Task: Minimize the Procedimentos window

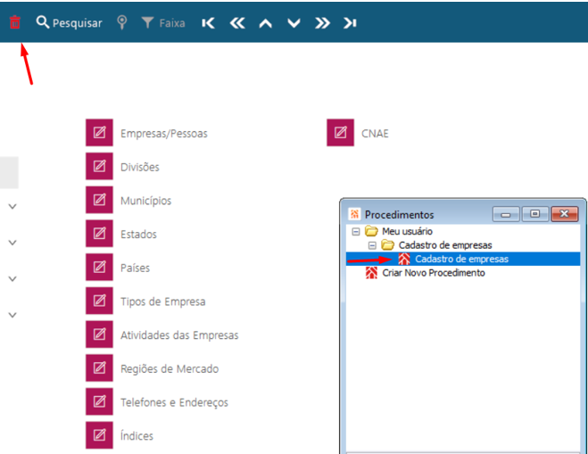Action: coord(506,214)
